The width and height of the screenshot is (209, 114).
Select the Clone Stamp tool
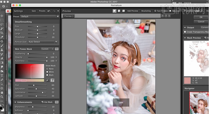[2, 50]
